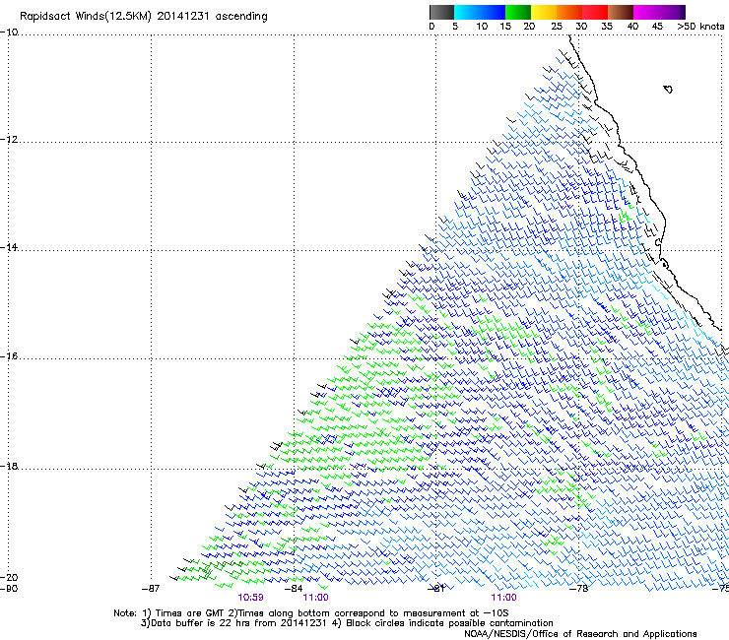
Task: Click the NOAA/NESDIS credit line
Action: point(580,634)
